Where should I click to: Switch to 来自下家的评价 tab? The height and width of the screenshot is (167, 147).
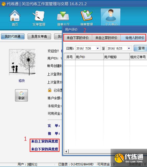(x=78, y=38)
